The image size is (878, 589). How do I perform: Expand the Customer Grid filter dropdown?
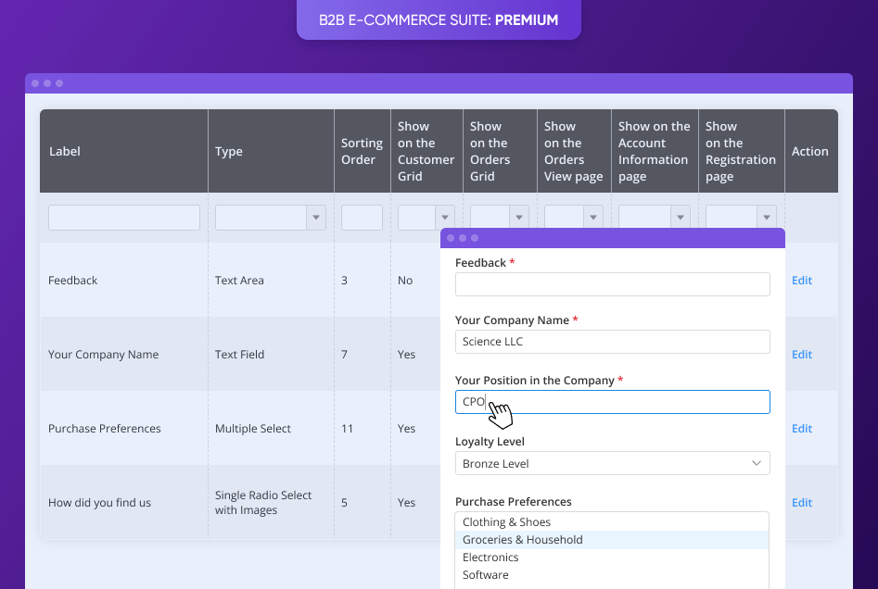click(x=446, y=217)
